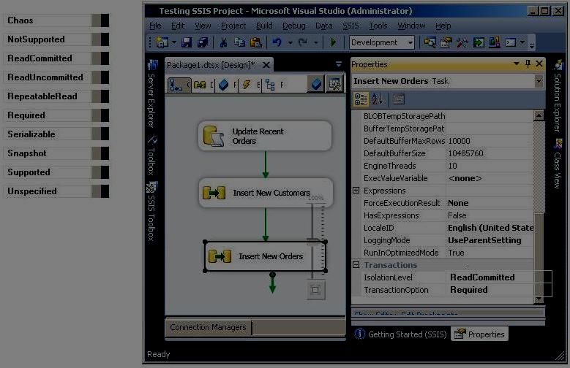Click the Redo arrow icon

[x=303, y=43]
